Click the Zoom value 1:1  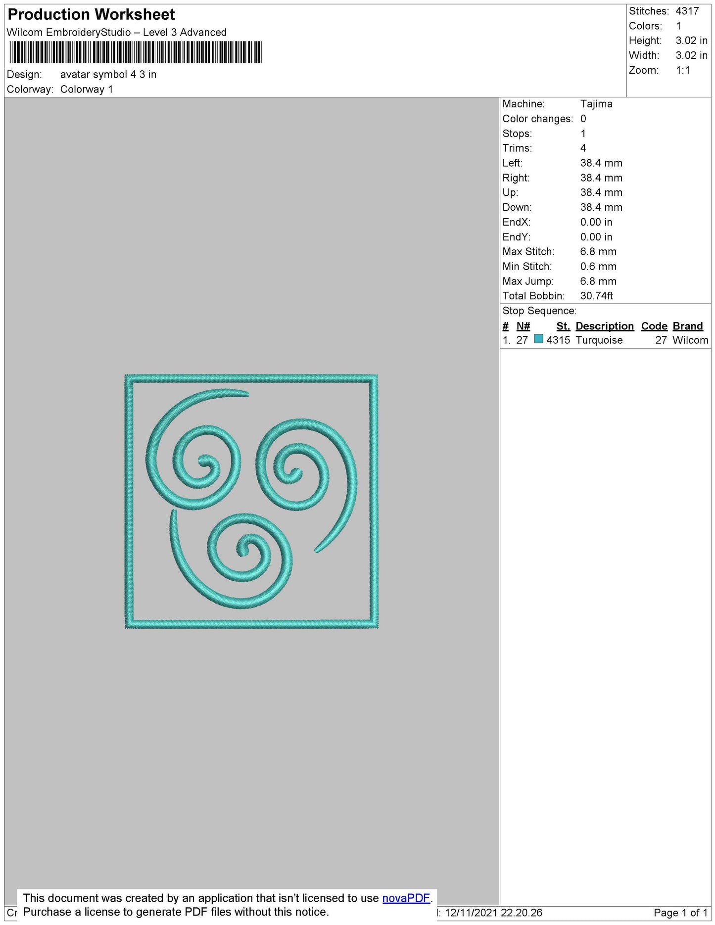pyautogui.click(x=683, y=70)
